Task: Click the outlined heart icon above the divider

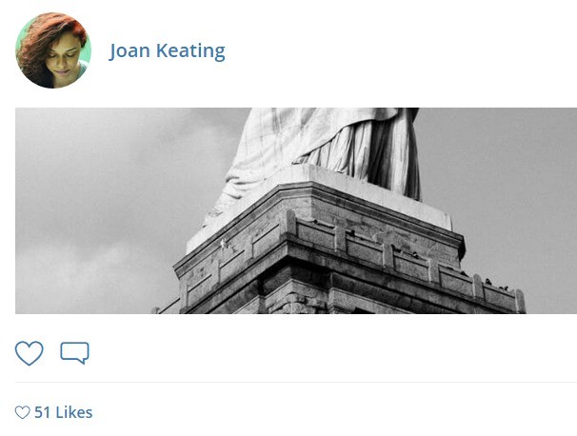Action: tap(30, 353)
